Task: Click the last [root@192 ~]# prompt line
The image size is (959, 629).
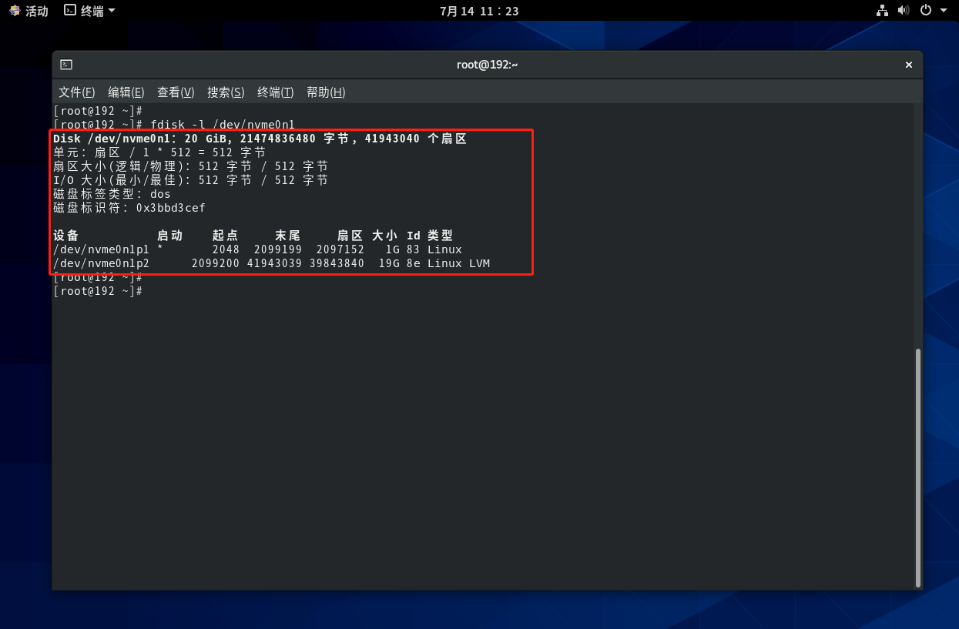Action: [x=98, y=291]
